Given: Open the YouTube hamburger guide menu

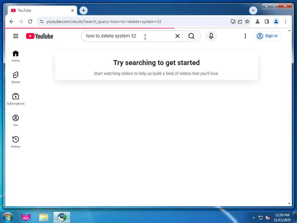Looking at the screenshot, I should coord(16,36).
